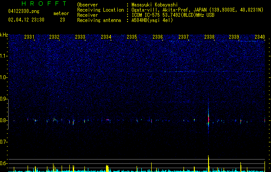The width and height of the screenshot is (271, 172).
Task: Select the Observer label
Action: point(87,5)
